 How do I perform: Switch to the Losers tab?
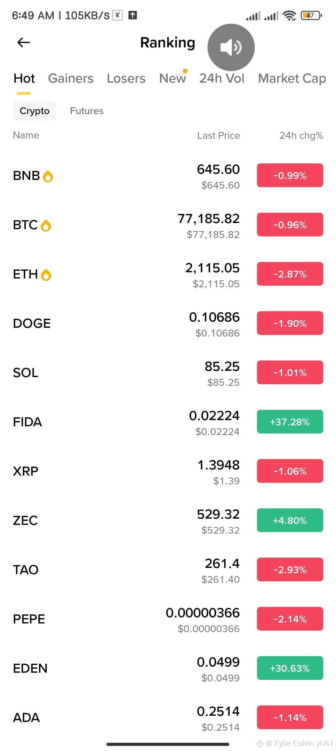click(126, 78)
